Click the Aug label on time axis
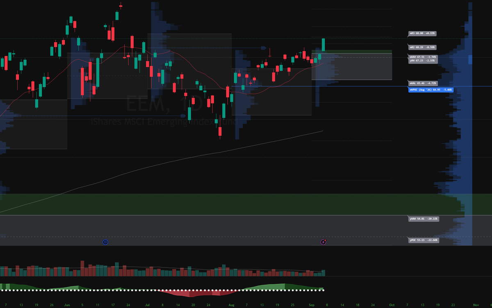Viewport: 492px width, 308px height. [232, 305]
